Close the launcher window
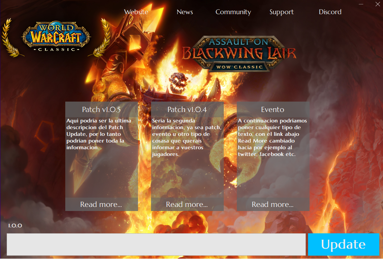The image size is (383, 259). click(378, 4)
